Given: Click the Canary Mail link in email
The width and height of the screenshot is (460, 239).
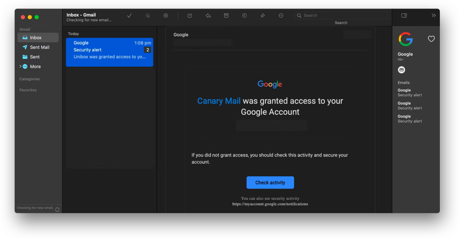Looking at the screenshot, I should click(x=219, y=101).
